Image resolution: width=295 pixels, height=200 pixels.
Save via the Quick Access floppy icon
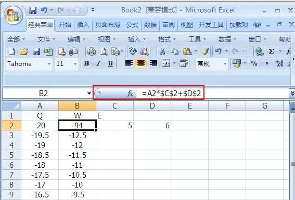point(33,10)
